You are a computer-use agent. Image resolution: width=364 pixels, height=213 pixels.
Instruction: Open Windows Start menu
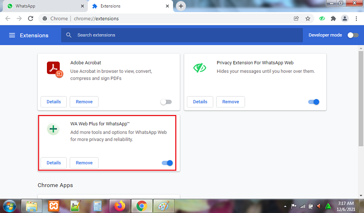tap(9, 206)
